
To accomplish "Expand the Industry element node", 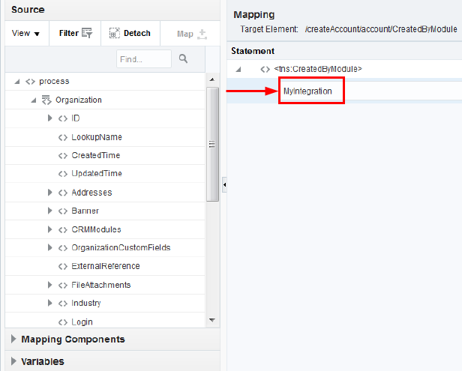I will click(49, 303).
